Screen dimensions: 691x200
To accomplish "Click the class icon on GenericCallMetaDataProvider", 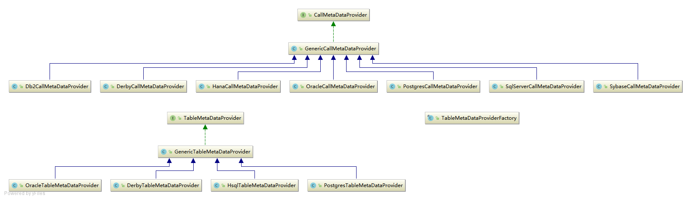I will click(294, 49).
